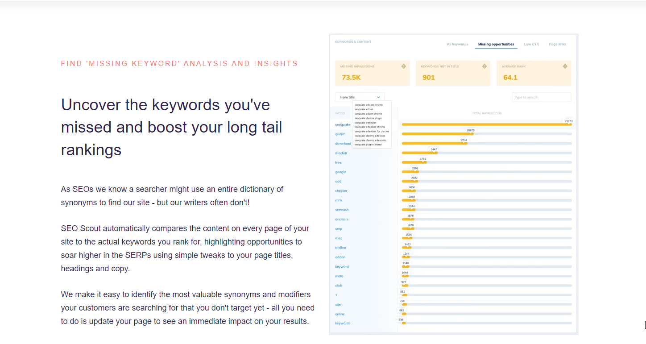Screen dimensions: 646x344
Task: Click the 'checker' word link
Action: 341,191
